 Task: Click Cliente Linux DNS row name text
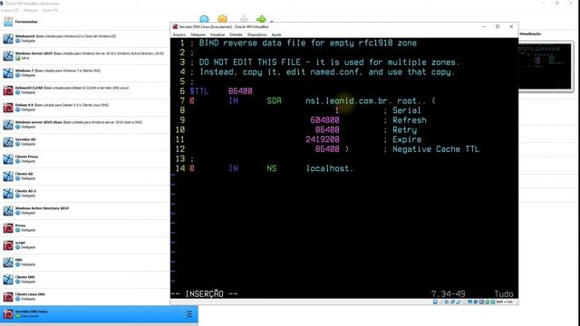click(x=30, y=294)
